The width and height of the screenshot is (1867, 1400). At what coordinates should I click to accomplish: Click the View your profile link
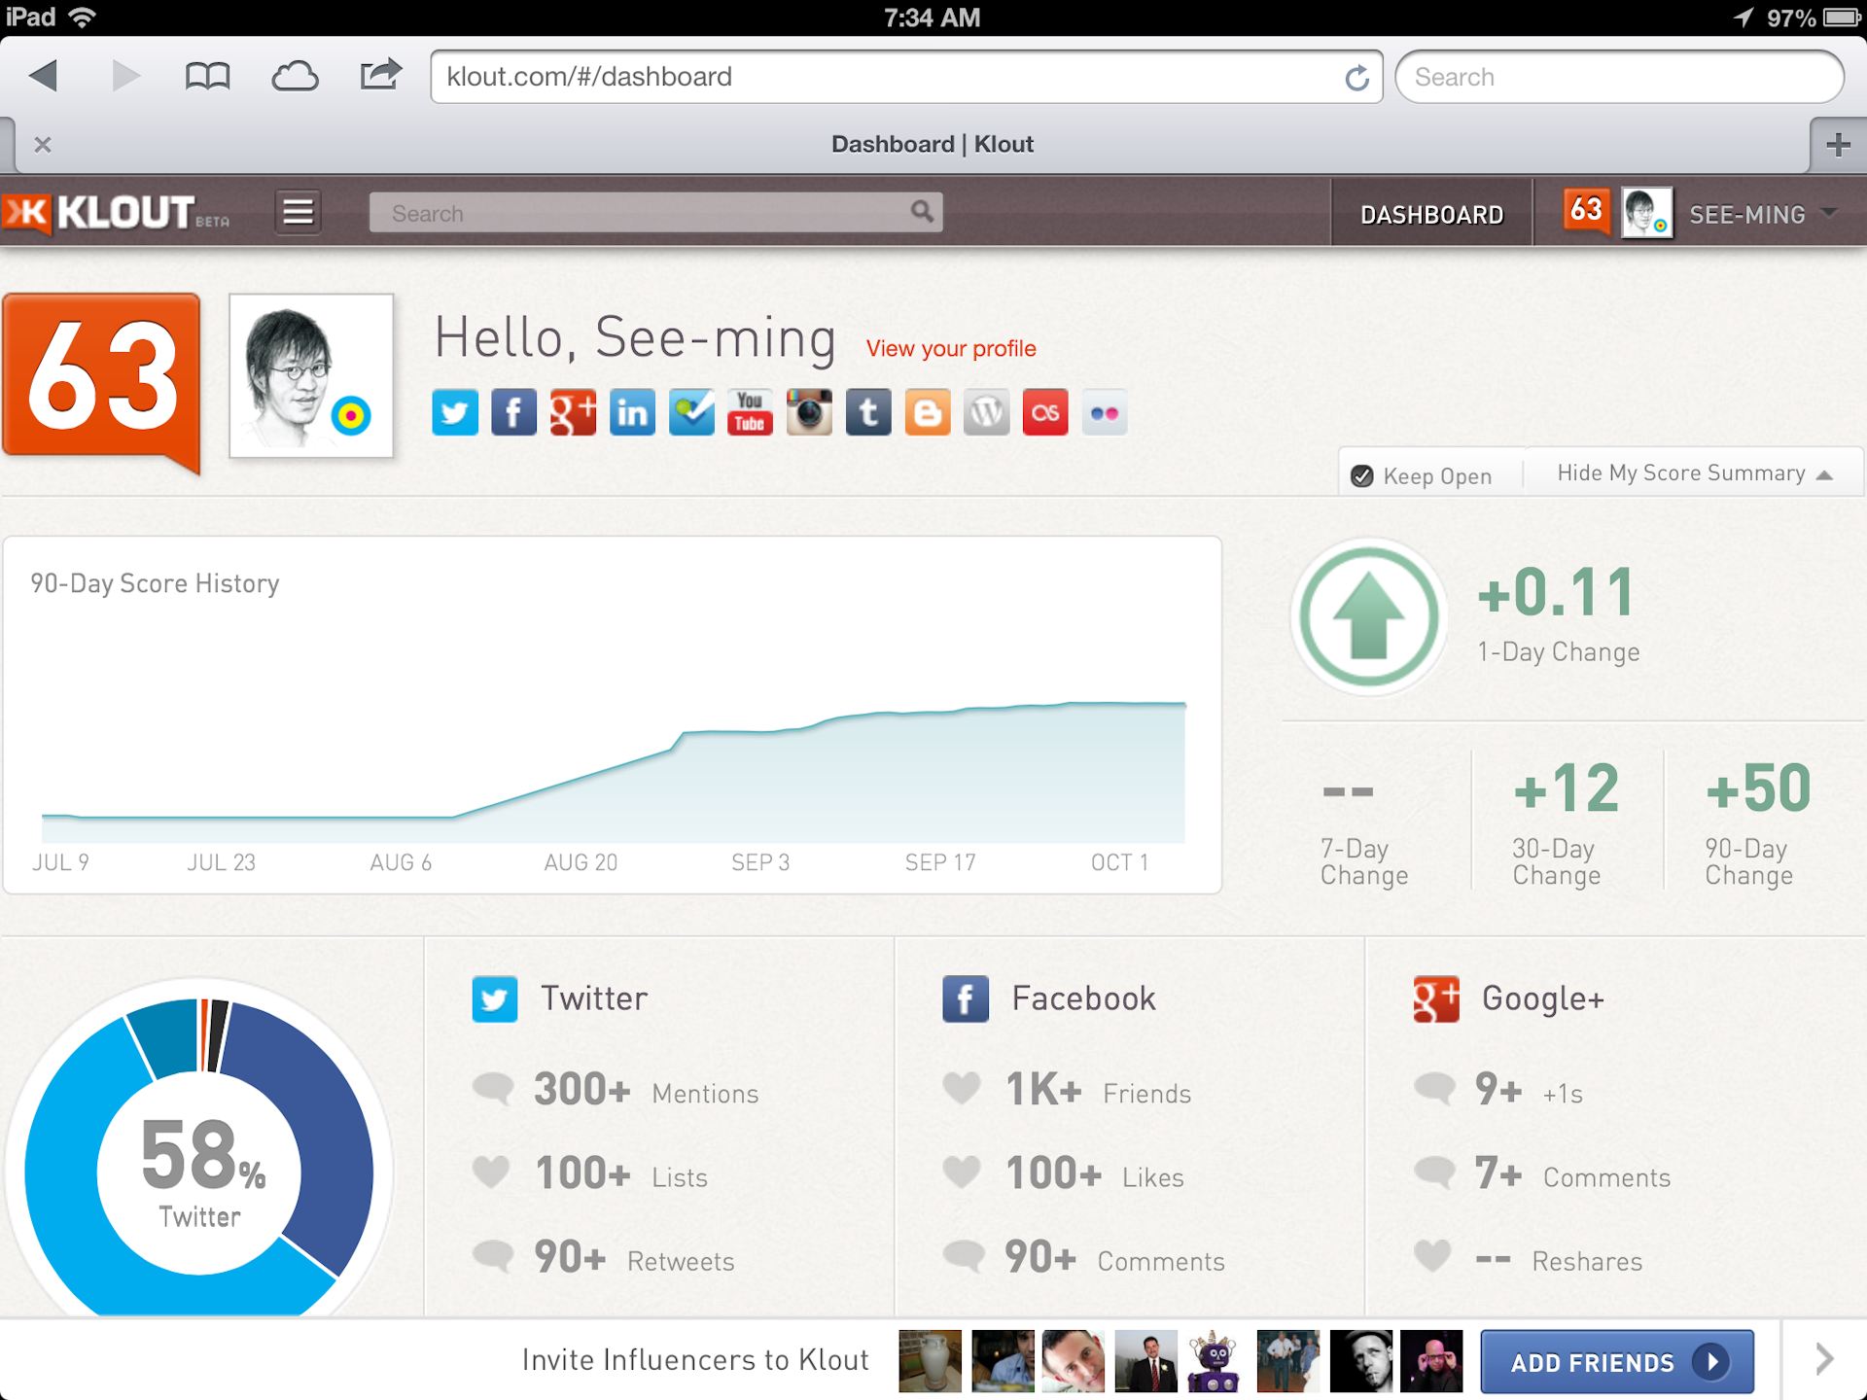951,348
